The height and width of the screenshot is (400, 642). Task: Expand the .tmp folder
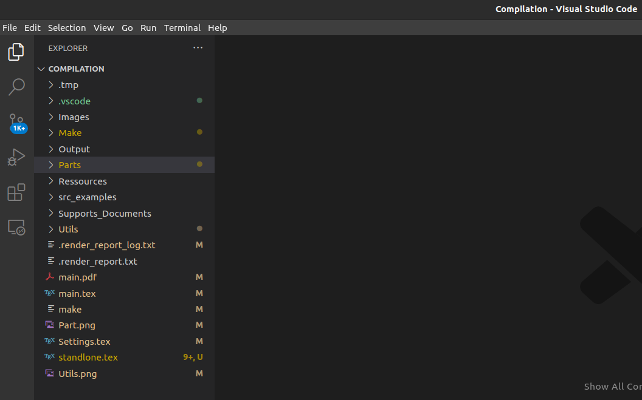(x=51, y=84)
